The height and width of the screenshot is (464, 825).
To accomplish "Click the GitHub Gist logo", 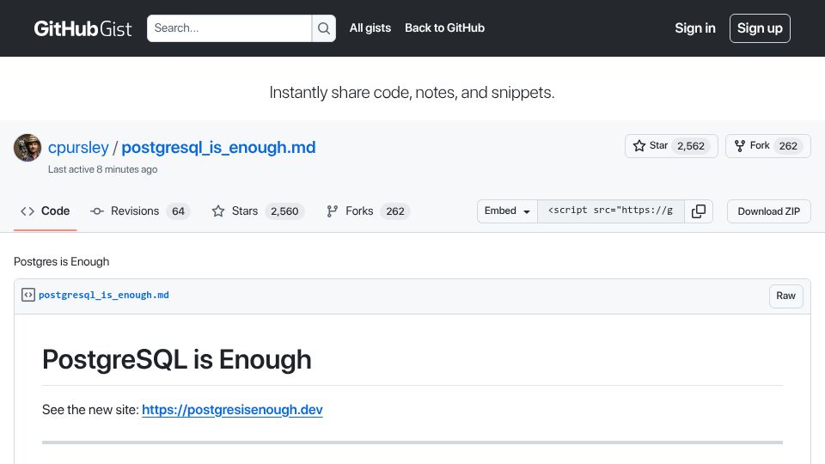I will tap(82, 28).
